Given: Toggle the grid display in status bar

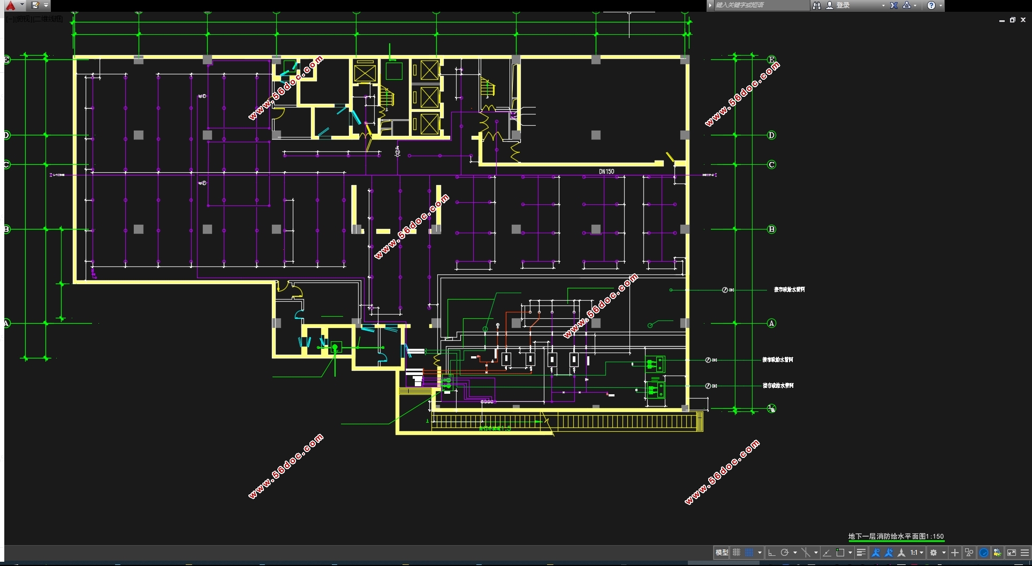Looking at the screenshot, I should coord(737,553).
